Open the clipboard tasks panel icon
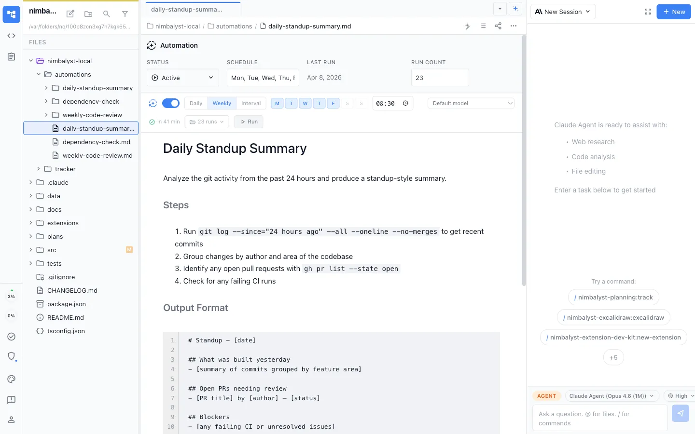 (11, 56)
